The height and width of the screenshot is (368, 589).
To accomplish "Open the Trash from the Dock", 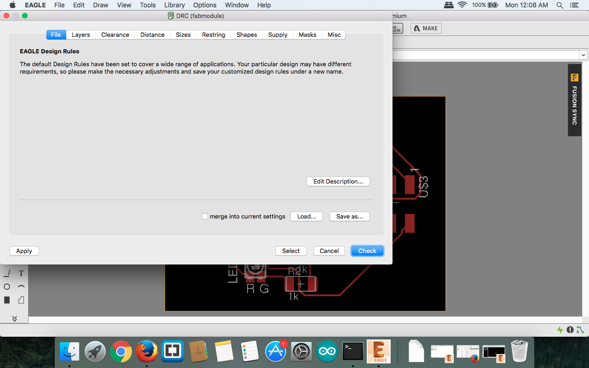I will 520,352.
